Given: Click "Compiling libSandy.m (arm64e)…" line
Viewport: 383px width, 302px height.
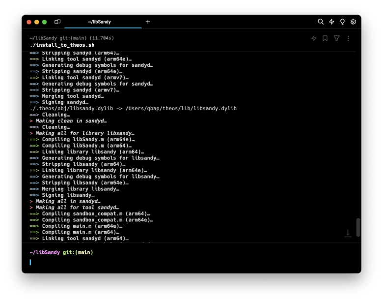Looking at the screenshot, I should pyautogui.click(x=82, y=140).
